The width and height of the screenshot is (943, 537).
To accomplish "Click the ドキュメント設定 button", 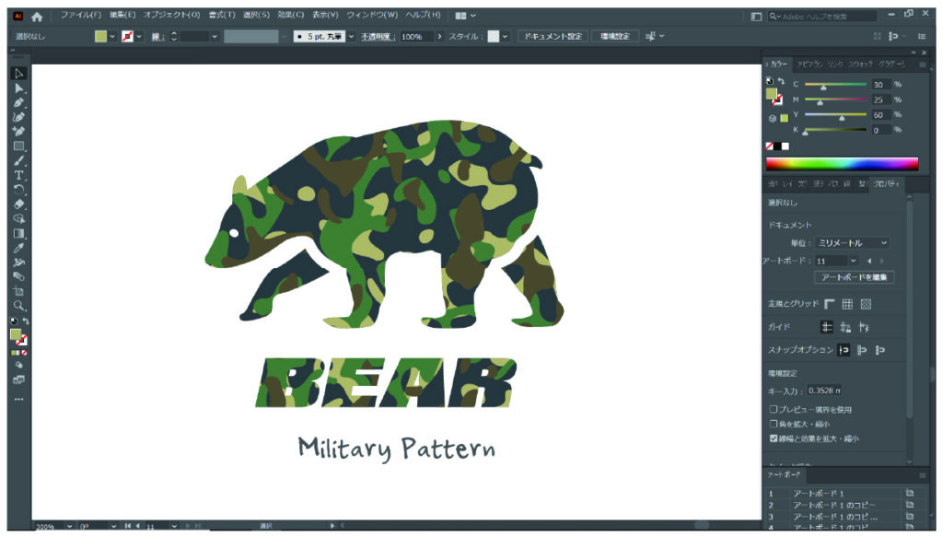I will click(x=553, y=37).
